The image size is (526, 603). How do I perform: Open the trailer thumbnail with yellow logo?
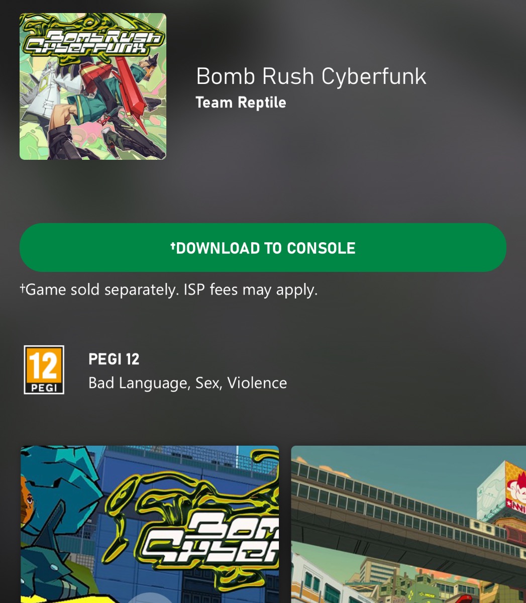tap(150, 524)
